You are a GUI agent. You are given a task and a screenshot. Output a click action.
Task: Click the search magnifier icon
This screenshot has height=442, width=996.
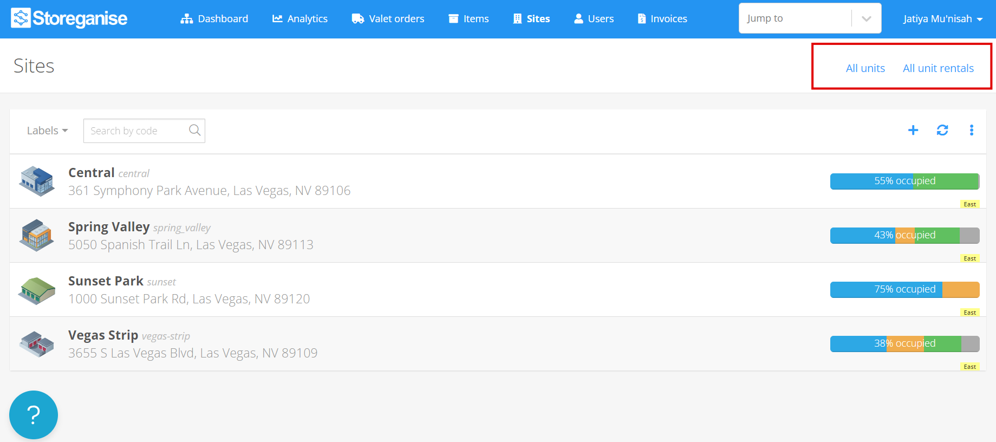pyautogui.click(x=194, y=130)
